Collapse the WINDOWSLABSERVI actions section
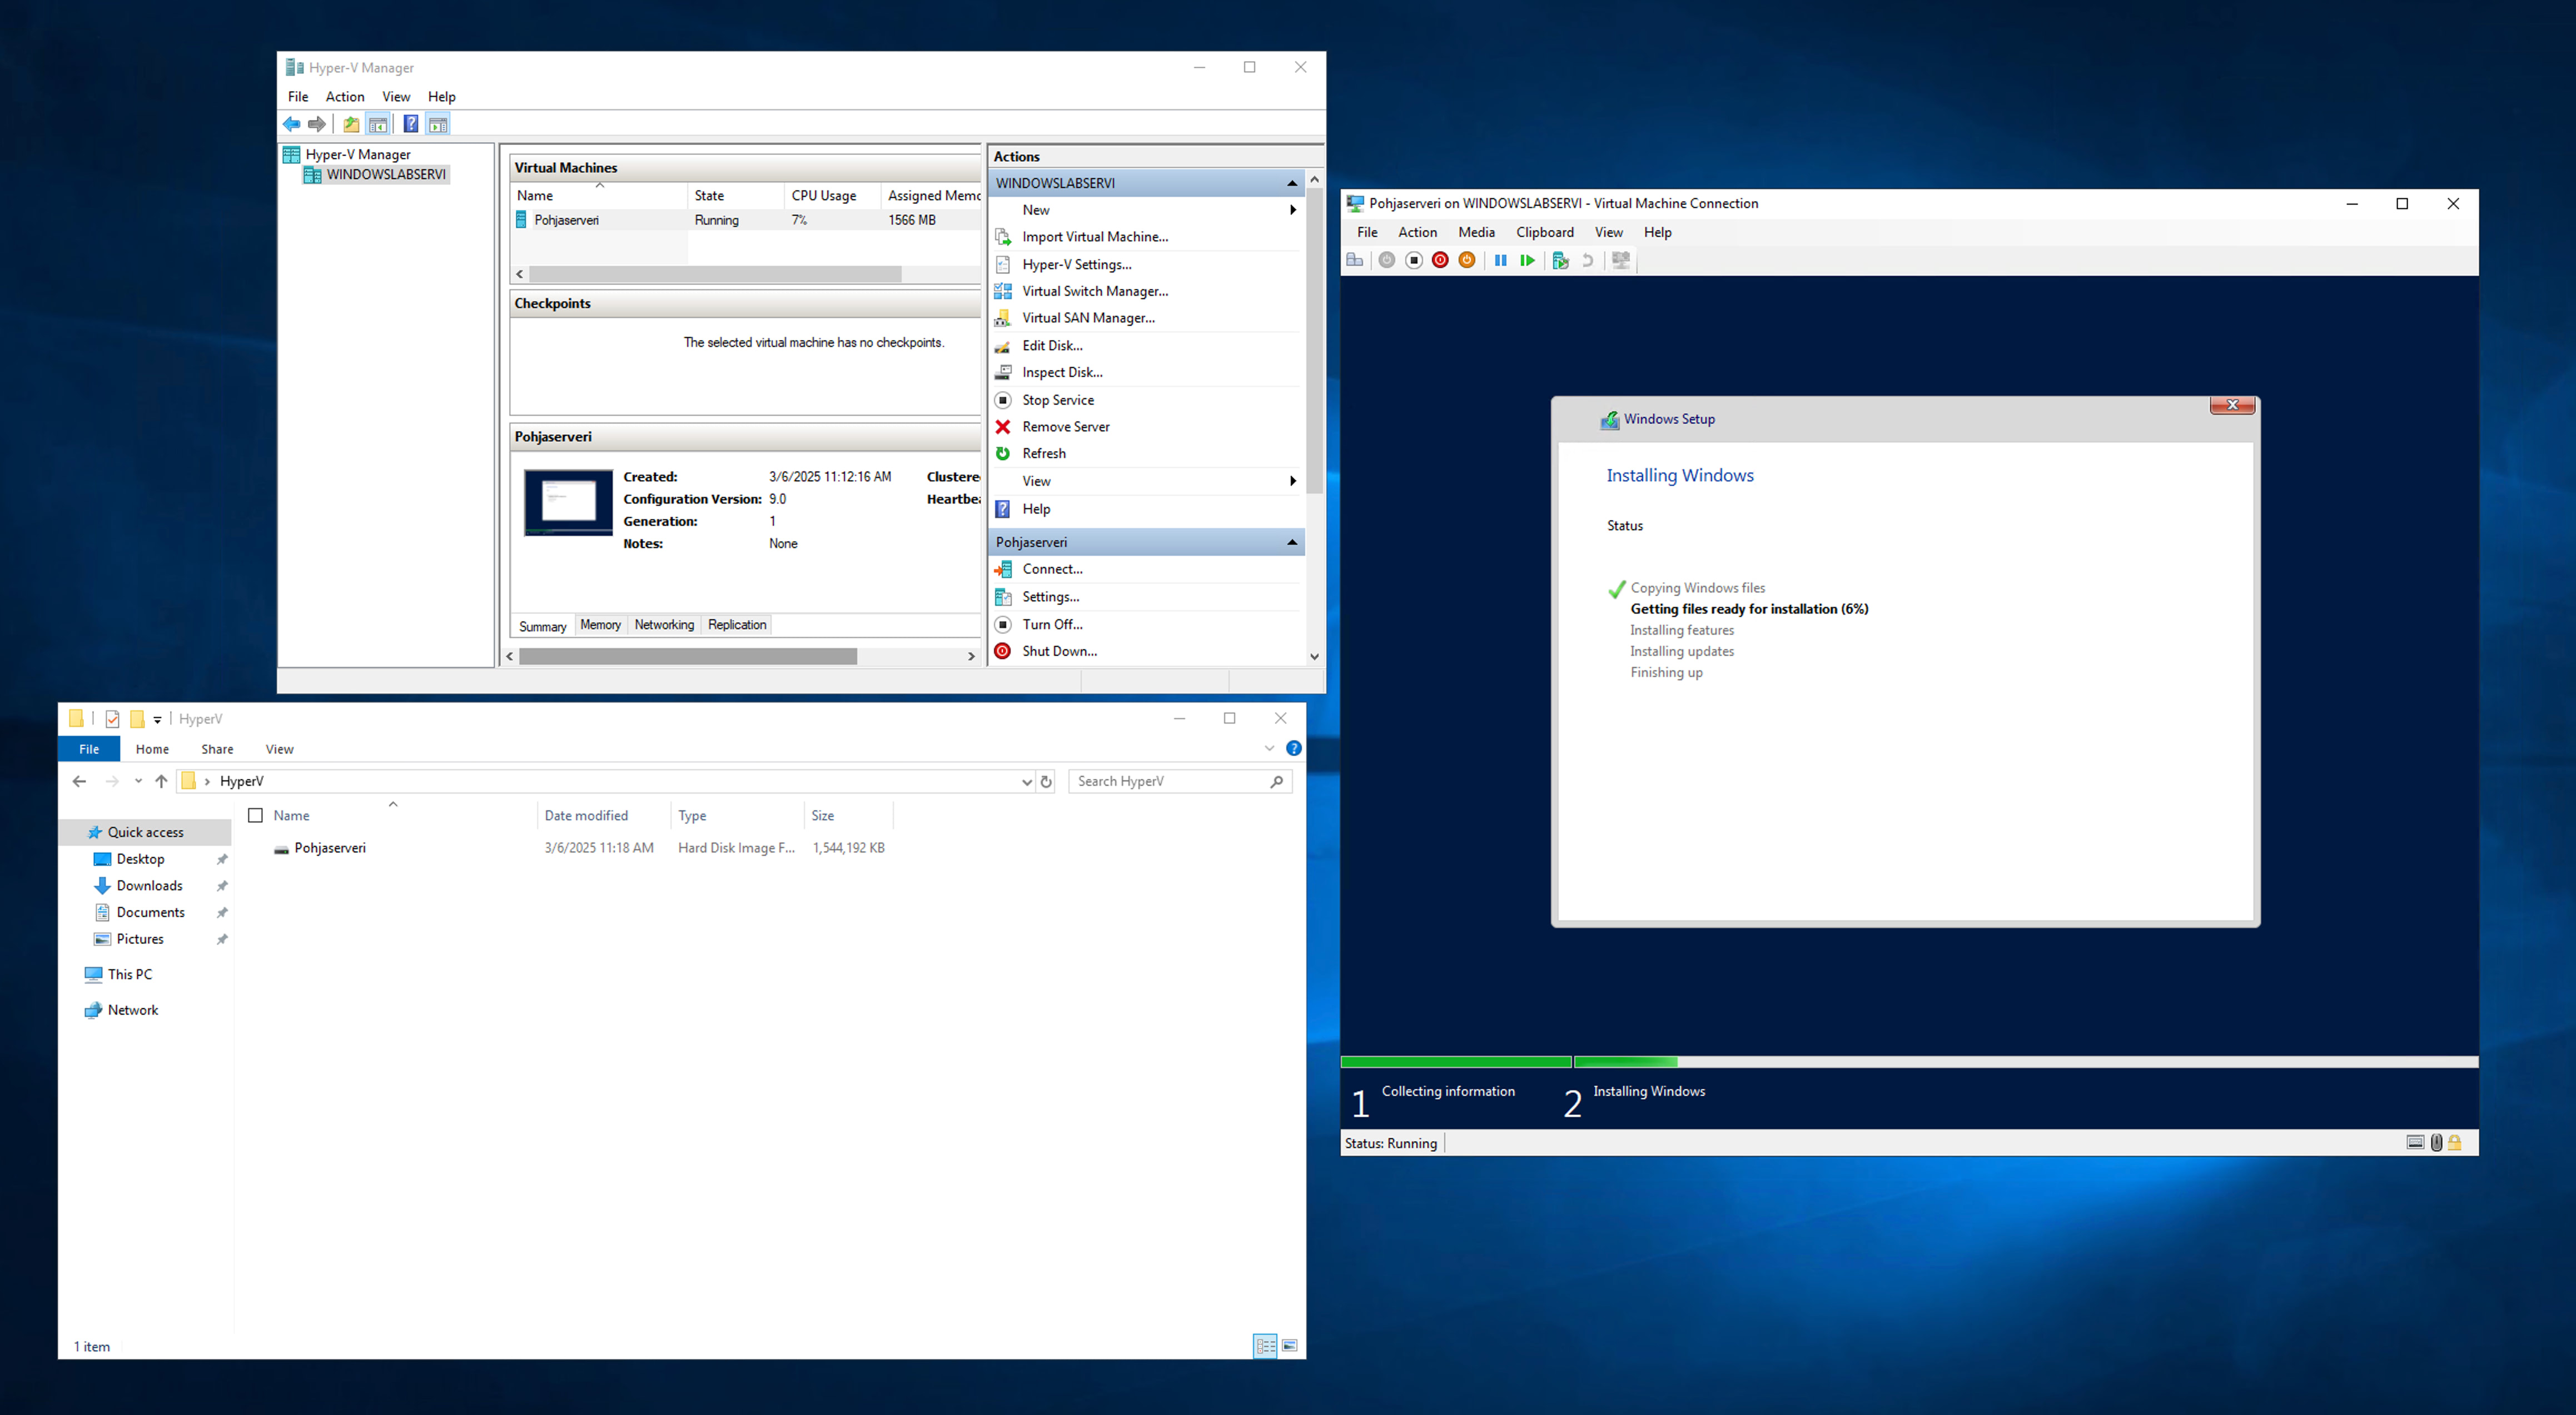 point(1291,183)
